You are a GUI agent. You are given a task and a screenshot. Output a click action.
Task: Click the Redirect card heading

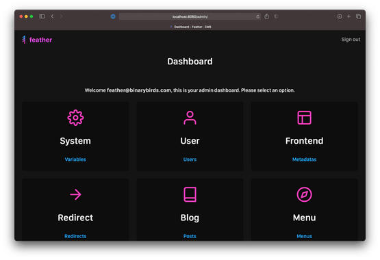[75, 218]
